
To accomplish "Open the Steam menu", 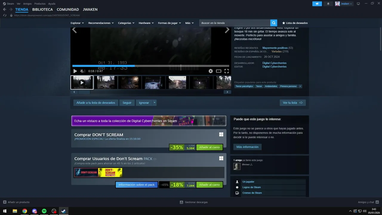I will tap(8, 4).
